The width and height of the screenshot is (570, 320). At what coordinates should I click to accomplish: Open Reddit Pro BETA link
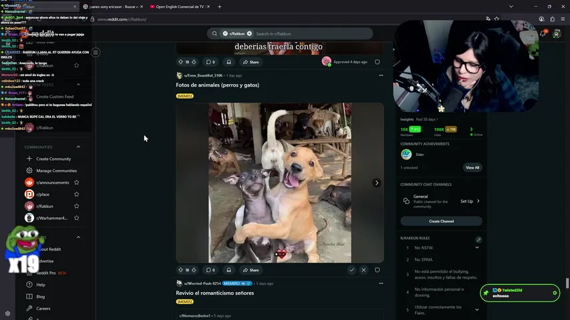point(51,273)
